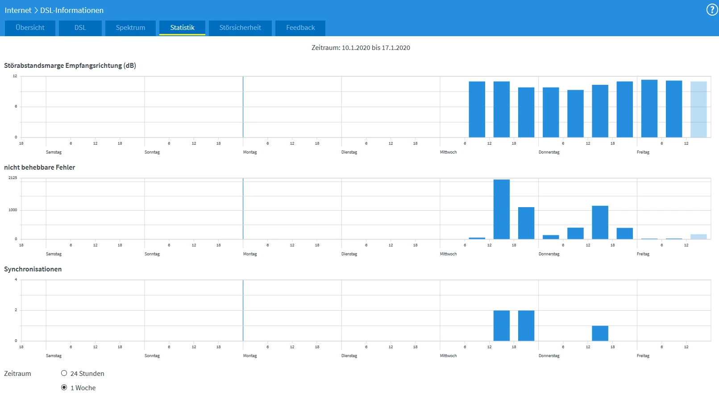Click the tallest Donnerstag bar in nicht behebbare Fehler

click(600, 222)
